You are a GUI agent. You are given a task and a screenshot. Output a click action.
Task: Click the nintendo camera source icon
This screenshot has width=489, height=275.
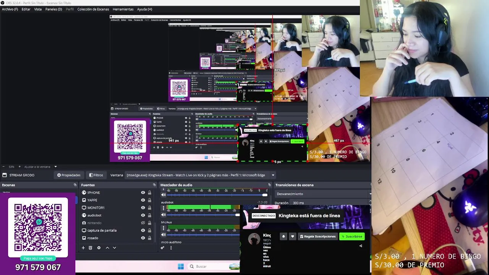coord(84,223)
